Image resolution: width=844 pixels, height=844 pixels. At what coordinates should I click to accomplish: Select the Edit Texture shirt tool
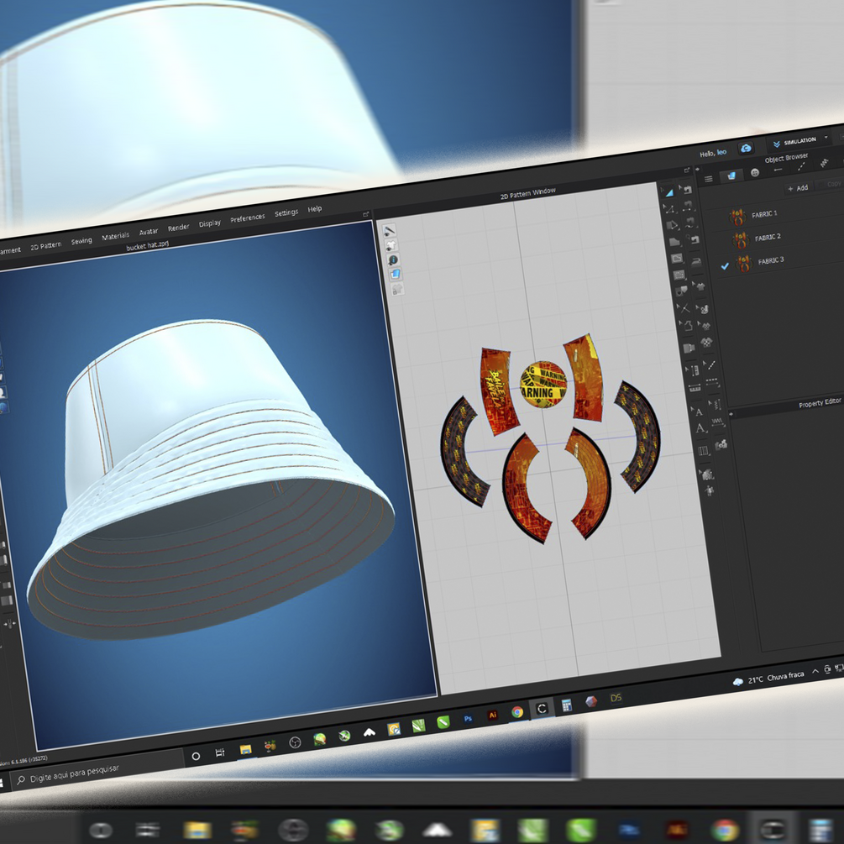[700, 286]
